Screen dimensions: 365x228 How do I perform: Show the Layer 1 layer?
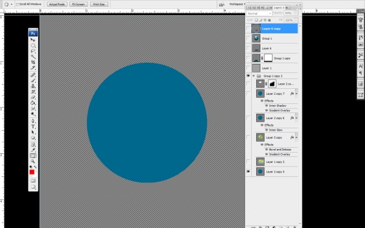pos(248,68)
